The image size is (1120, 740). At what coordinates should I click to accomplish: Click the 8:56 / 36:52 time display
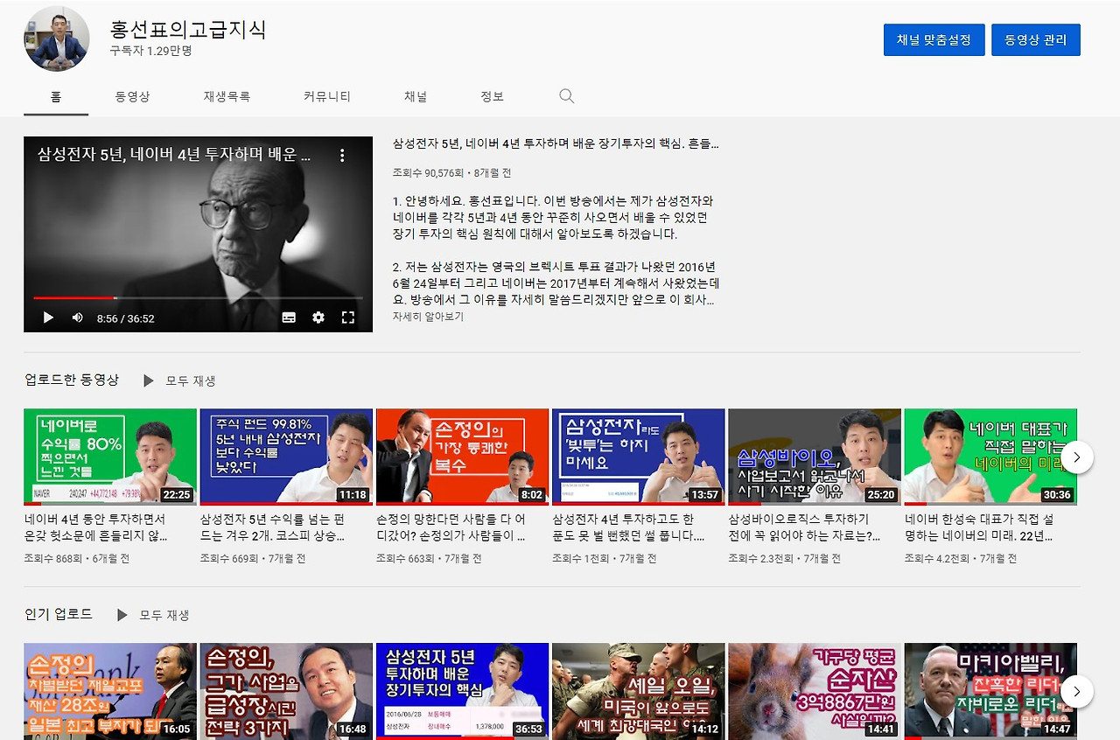pyautogui.click(x=125, y=318)
